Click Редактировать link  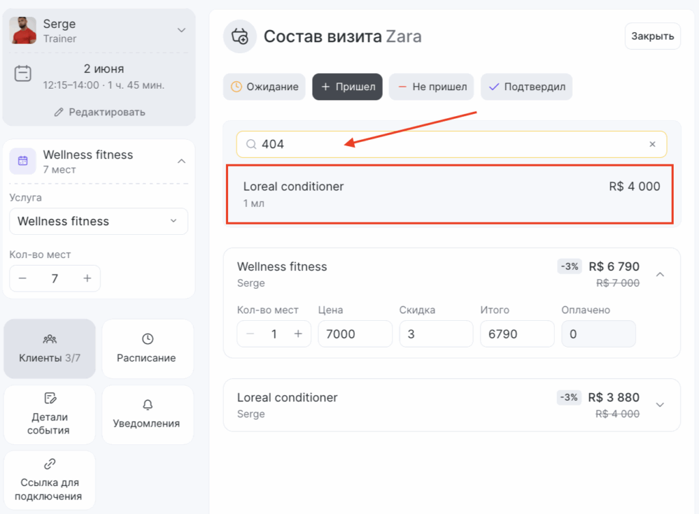(x=99, y=112)
